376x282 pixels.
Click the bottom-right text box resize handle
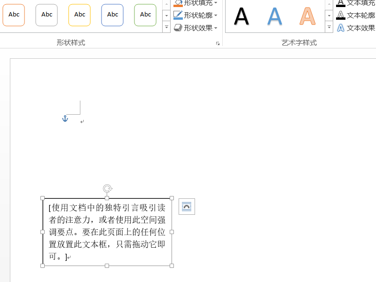click(172, 266)
